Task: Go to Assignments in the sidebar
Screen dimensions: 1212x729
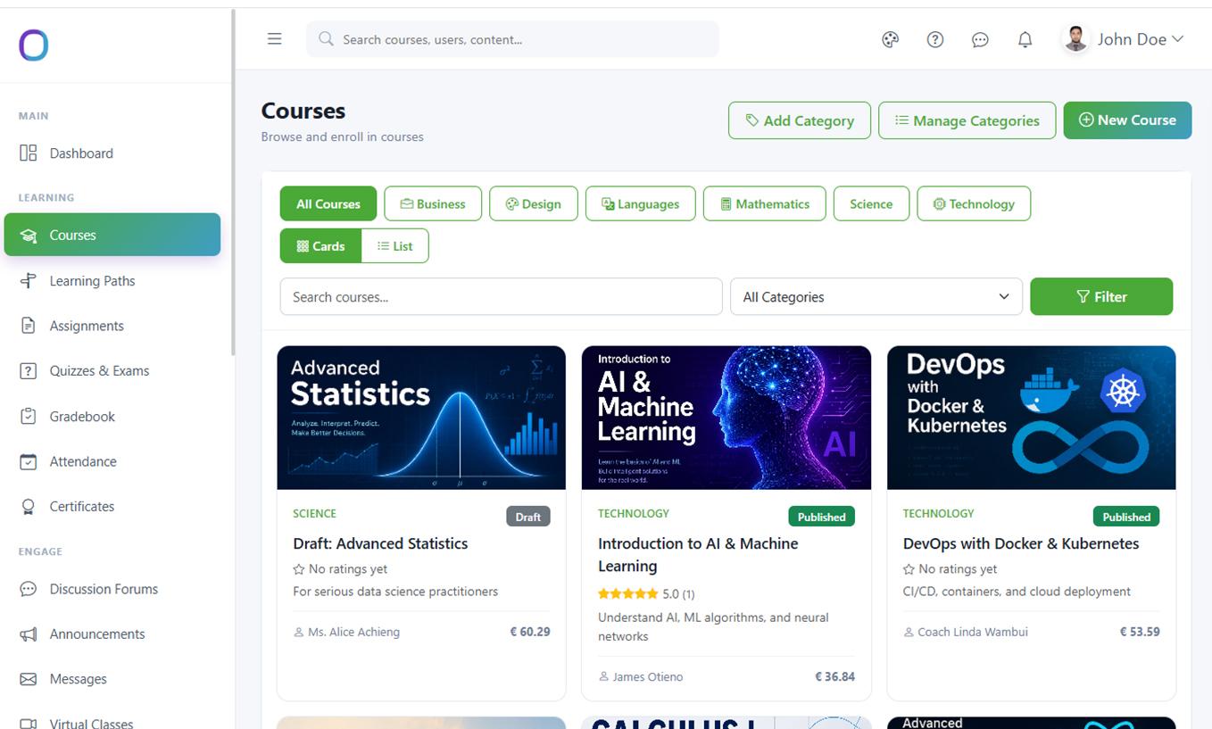Action: coord(112,326)
